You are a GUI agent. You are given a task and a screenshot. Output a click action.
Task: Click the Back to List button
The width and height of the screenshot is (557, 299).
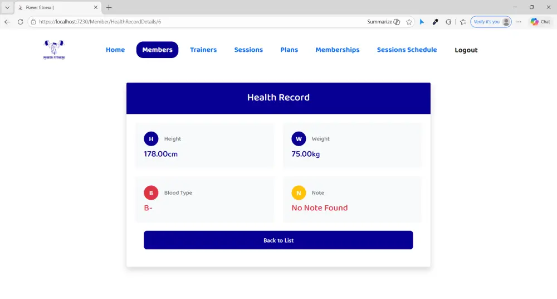[x=278, y=240]
